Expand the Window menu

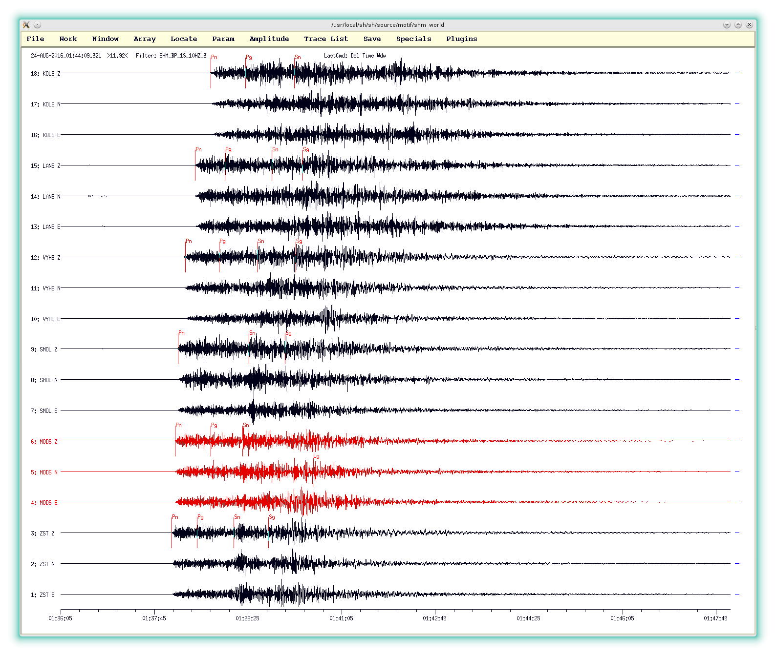click(105, 39)
